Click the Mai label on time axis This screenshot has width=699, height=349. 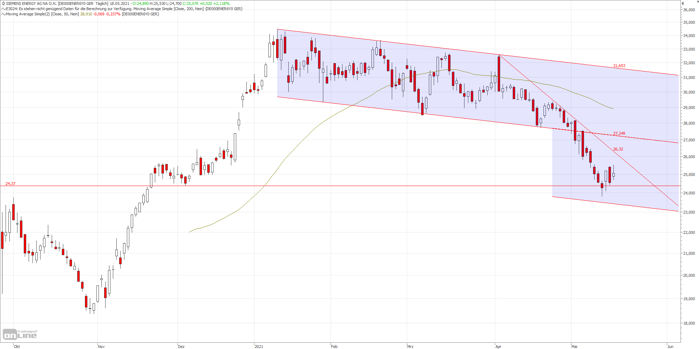click(x=574, y=347)
